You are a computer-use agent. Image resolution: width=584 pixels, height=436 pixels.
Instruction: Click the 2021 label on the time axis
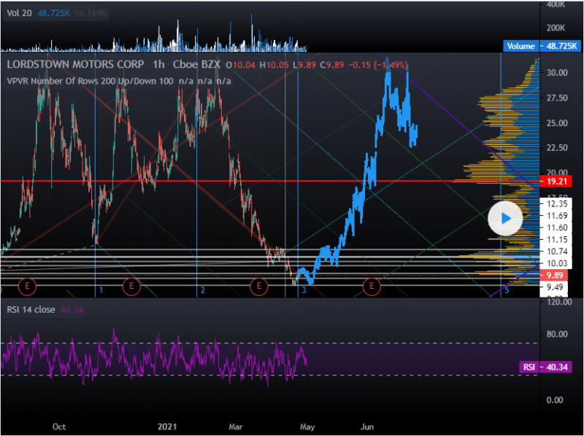pos(167,427)
